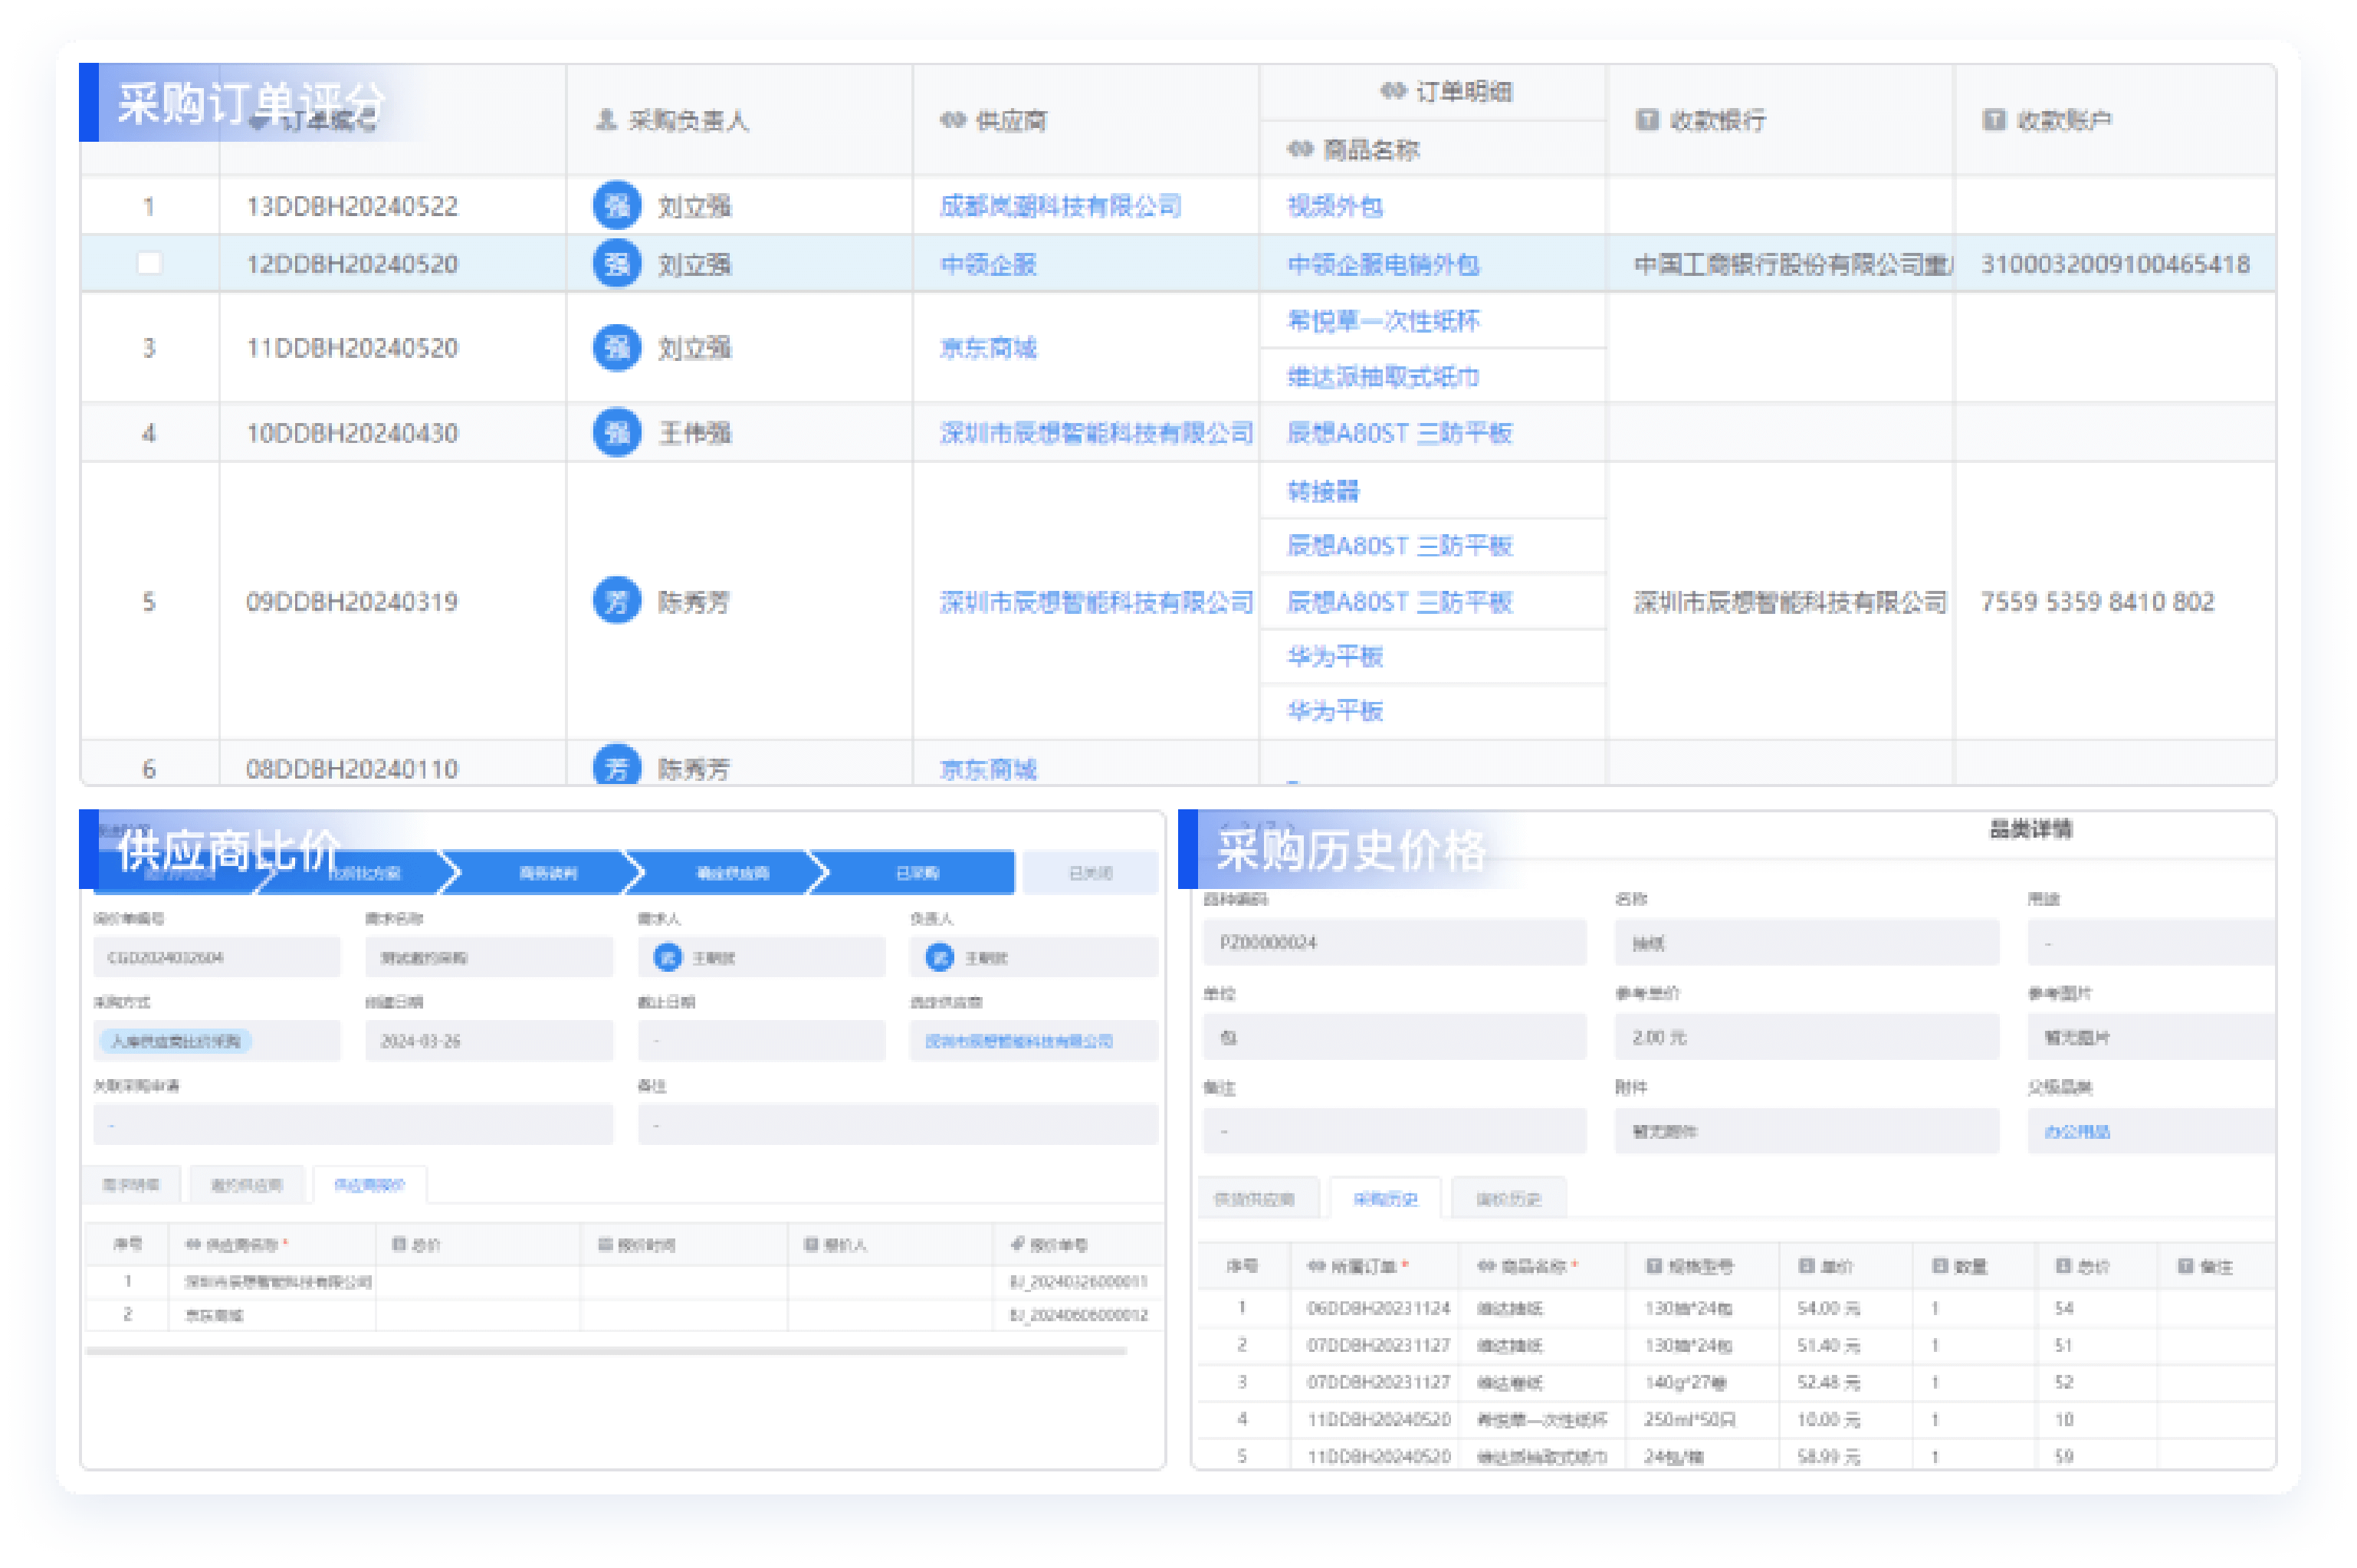Viewport: 2357px width, 1568px height.
Task: Switch to the 邀约供应商 tab
Action: [x=246, y=1185]
